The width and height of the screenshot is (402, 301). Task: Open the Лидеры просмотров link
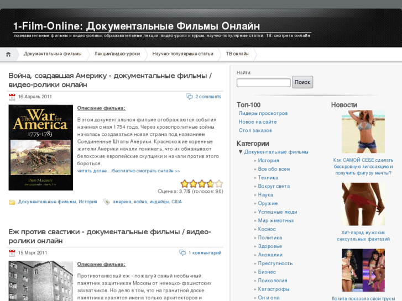point(263,113)
